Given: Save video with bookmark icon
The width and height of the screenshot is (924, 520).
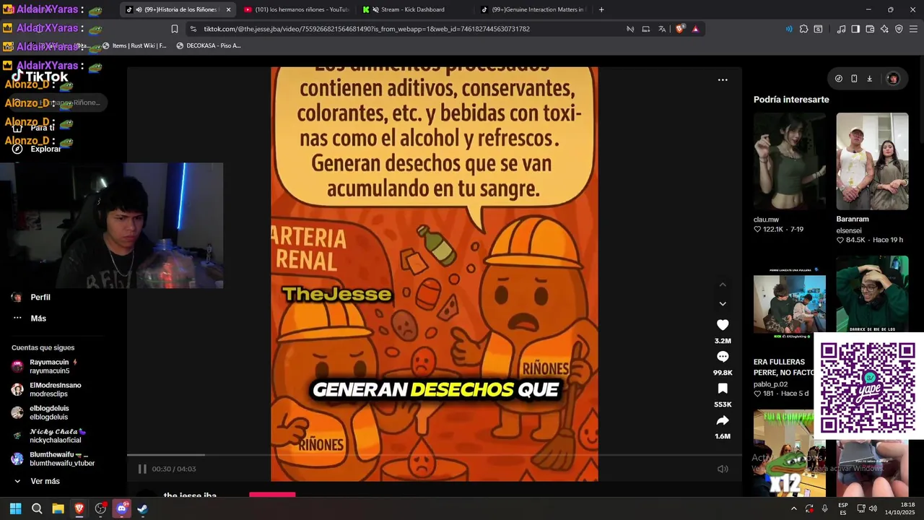Looking at the screenshot, I should 723,389.
